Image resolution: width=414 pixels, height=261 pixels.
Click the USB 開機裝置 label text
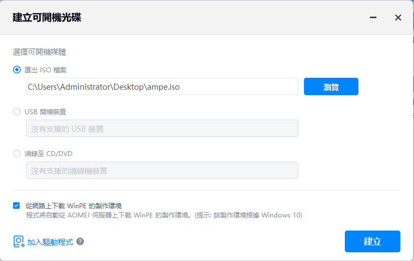pos(45,111)
